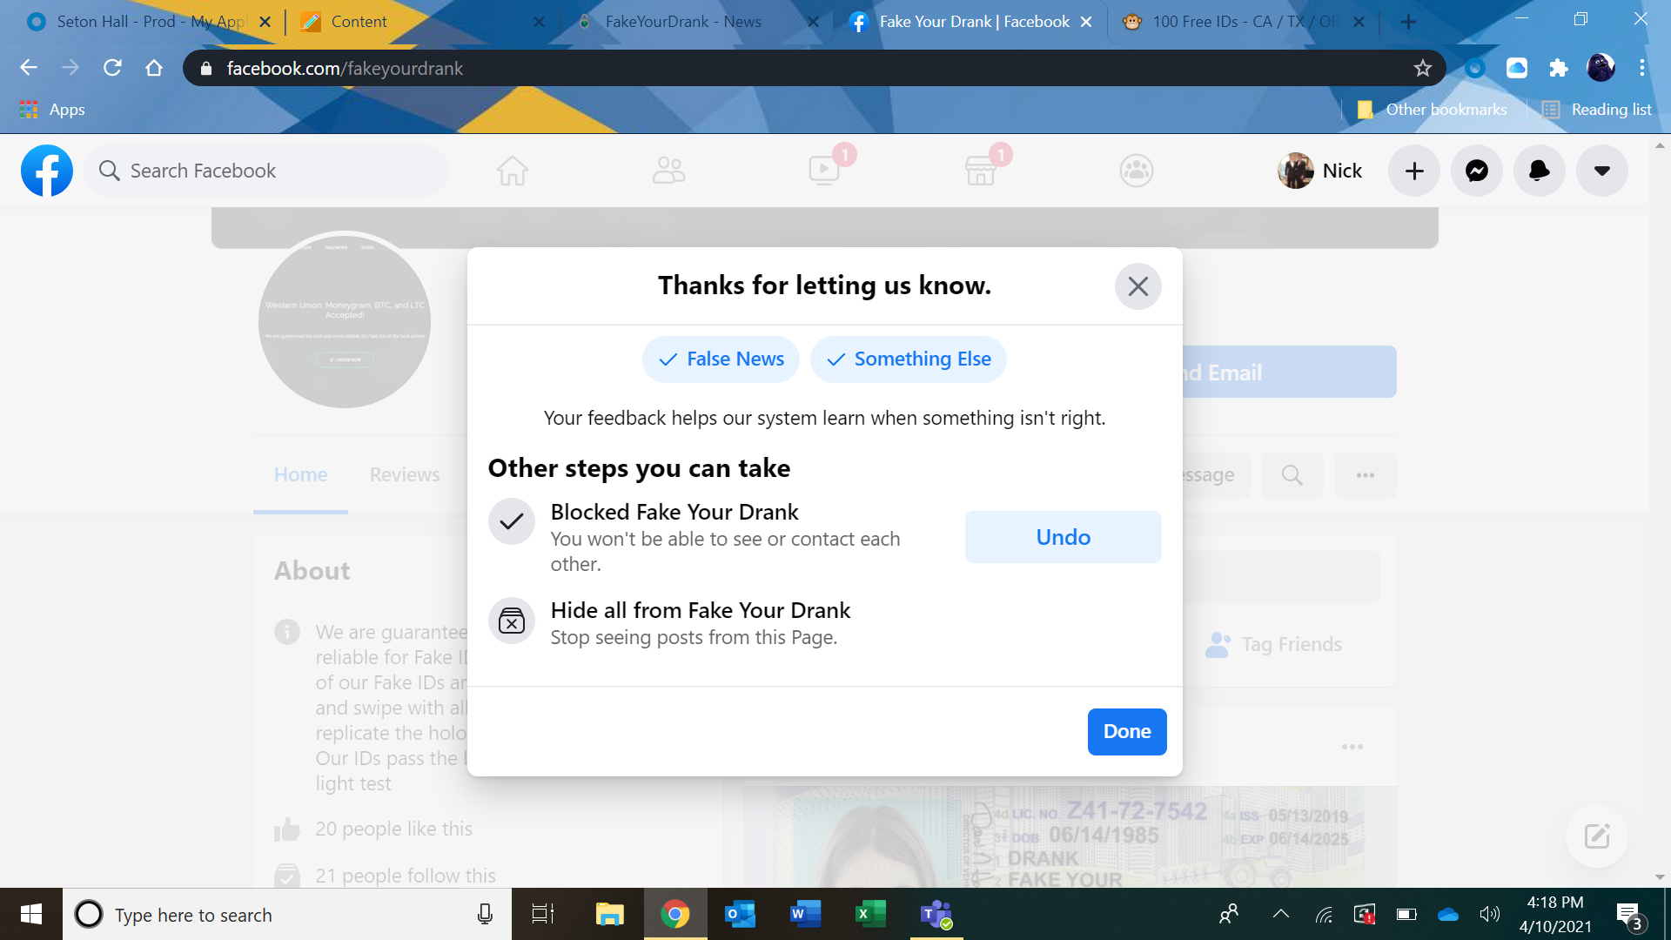The height and width of the screenshot is (940, 1671).
Task: Open the Action Center notifications
Action: coord(1631,916)
